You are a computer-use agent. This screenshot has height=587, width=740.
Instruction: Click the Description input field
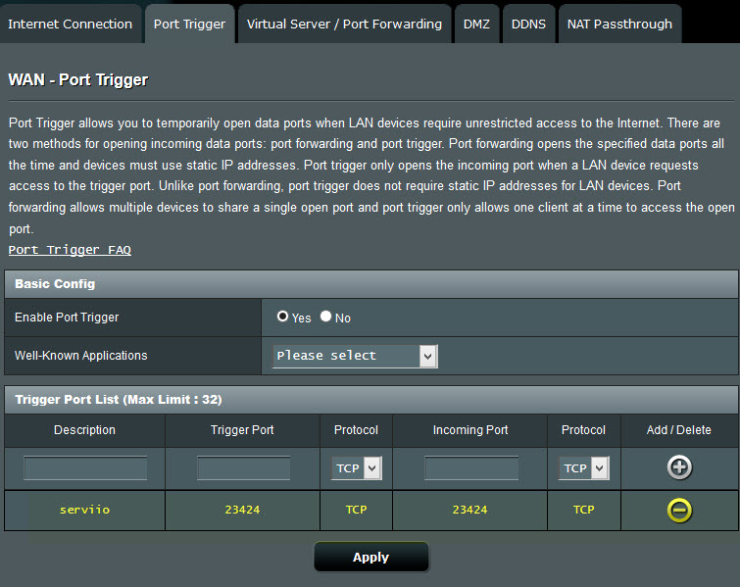click(x=85, y=468)
